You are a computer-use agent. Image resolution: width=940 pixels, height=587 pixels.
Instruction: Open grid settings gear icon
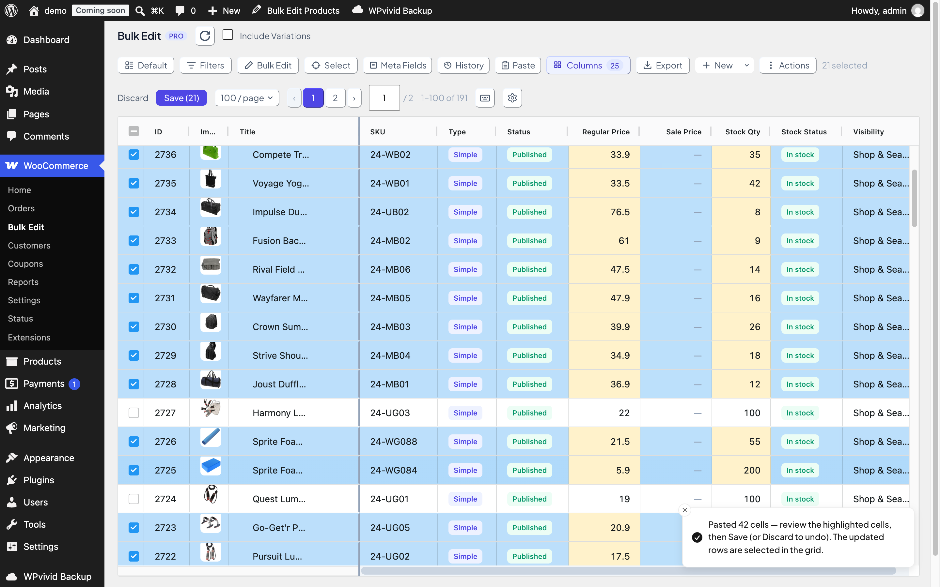512,98
